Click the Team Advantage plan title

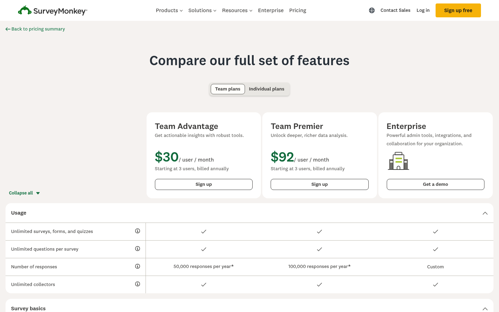coord(186,126)
